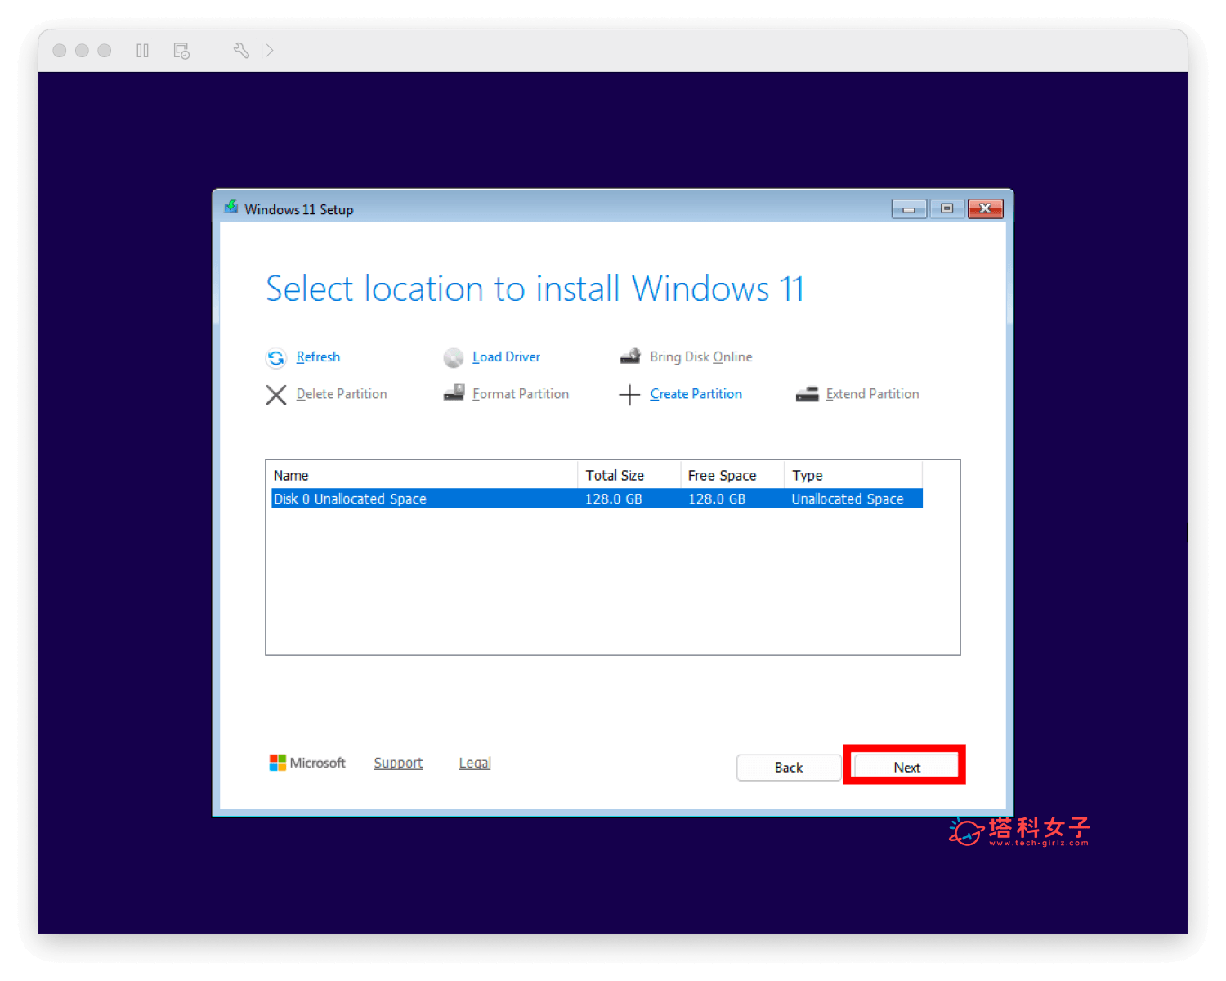Viewport: 1226px width, 981px height.
Task: Click the Windows 11 Setup title bar icon
Action: (231, 208)
